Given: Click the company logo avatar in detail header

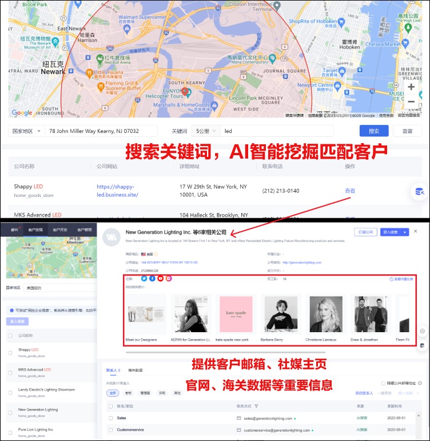Looking at the screenshot, I should pos(112,237).
